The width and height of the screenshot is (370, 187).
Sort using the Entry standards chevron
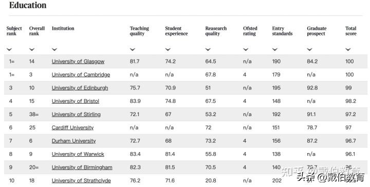[x=275, y=49]
